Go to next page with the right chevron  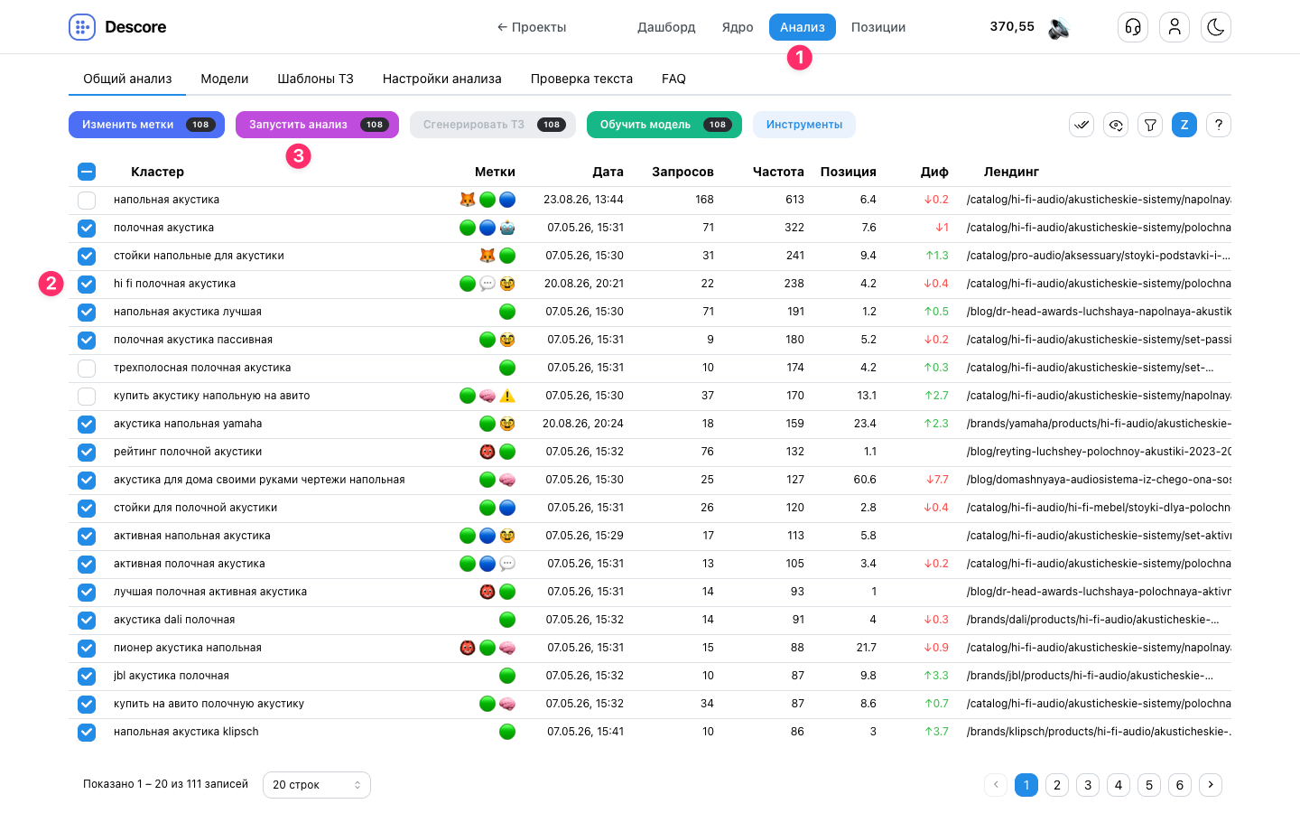pos(1211,785)
